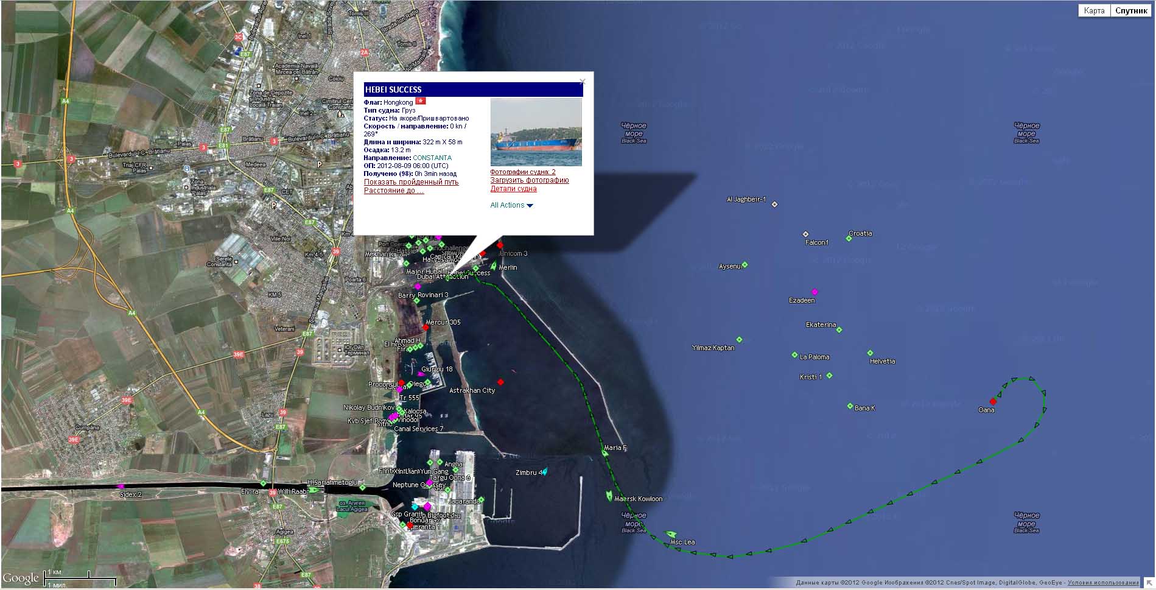Click the Msc Lea ship arrow icon
Image resolution: width=1156 pixels, height=590 pixels.
click(x=671, y=535)
